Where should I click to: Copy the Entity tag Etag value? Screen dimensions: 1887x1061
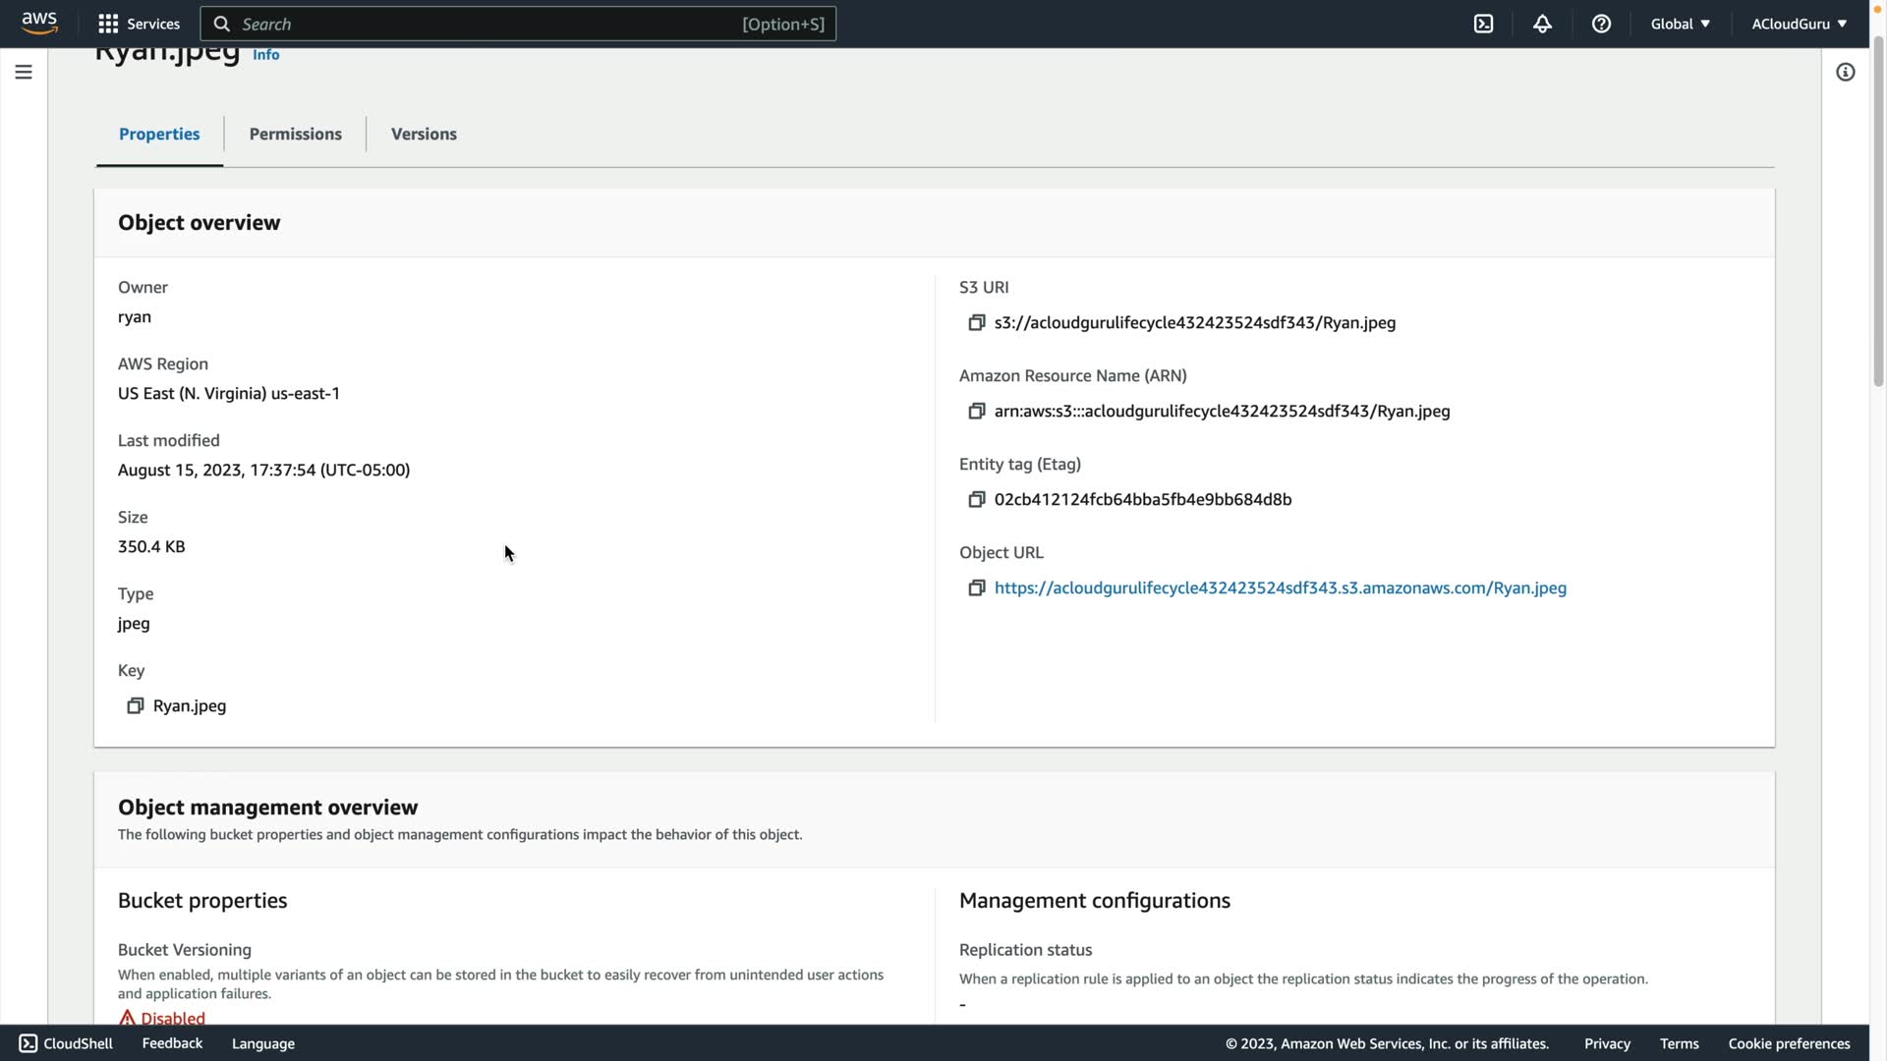[x=976, y=500]
